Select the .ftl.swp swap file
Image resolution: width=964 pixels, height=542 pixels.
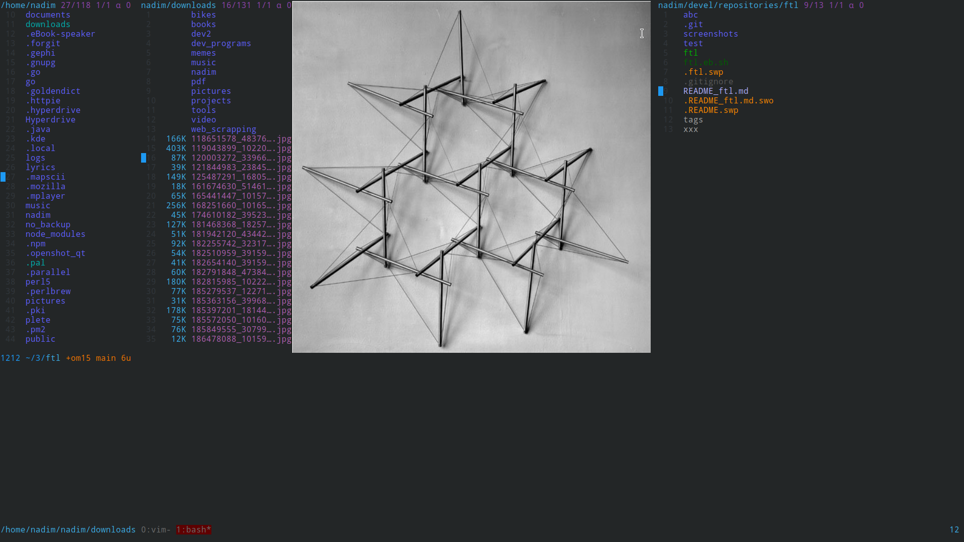(x=703, y=72)
